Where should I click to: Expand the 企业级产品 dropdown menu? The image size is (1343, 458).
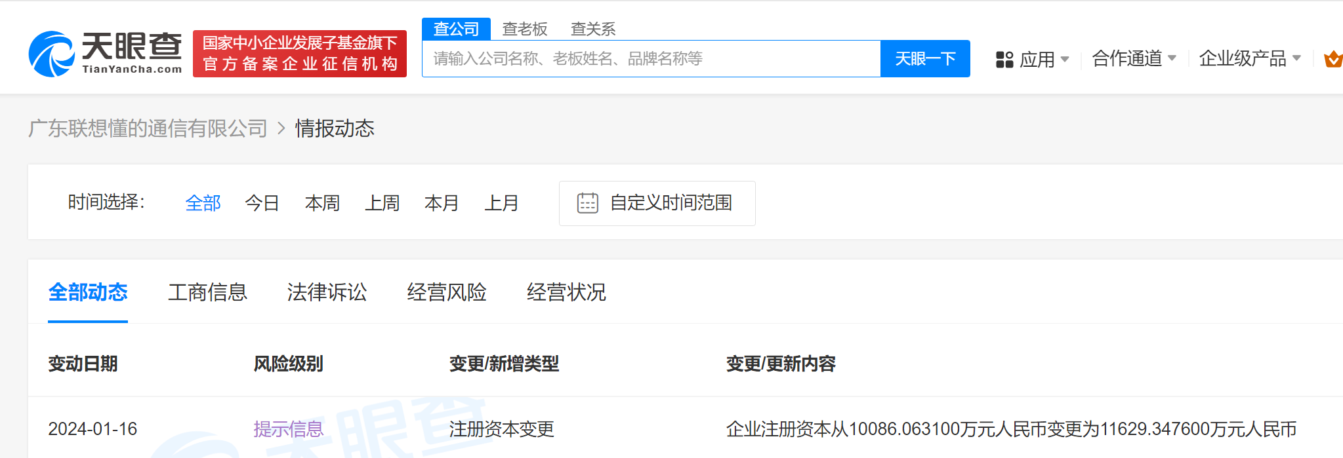(x=1250, y=58)
